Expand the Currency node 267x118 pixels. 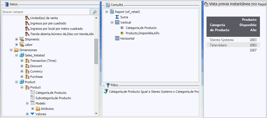pos(22,71)
